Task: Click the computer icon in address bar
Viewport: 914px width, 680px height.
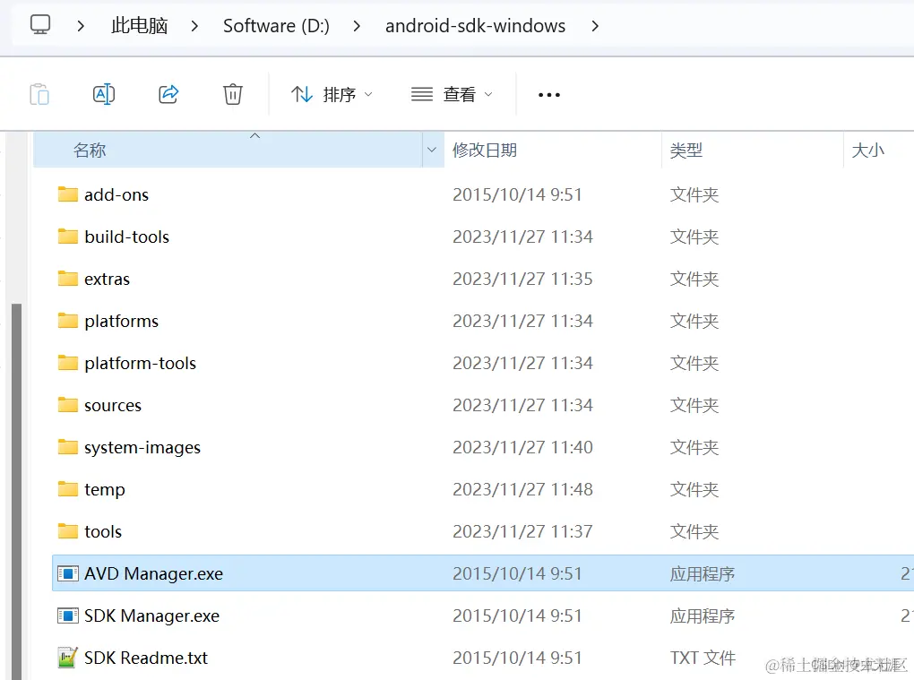Action: click(40, 25)
